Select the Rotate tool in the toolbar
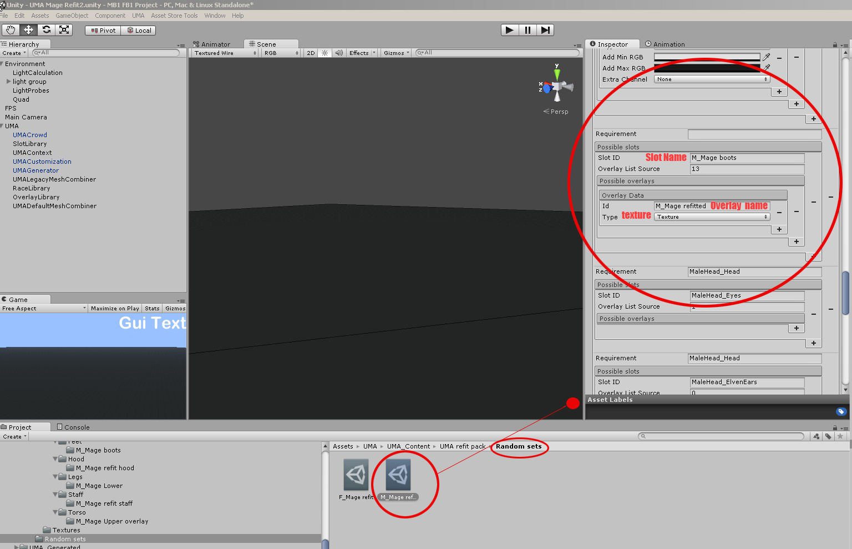Screen dimensions: 852x549 pyautogui.click(x=47, y=30)
